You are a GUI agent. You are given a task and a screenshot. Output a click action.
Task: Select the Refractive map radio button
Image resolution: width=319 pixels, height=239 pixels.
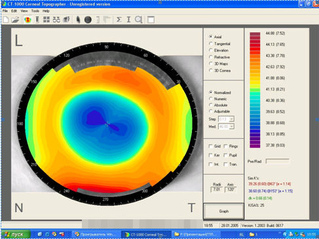[x=211, y=57]
